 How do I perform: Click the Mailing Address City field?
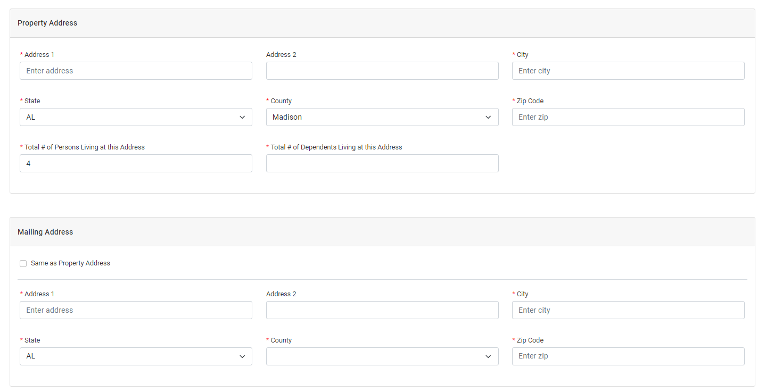(x=628, y=310)
